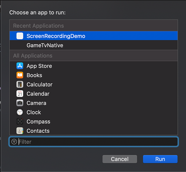Click the Contacts app icon
Image resolution: width=186 pixels, height=172 pixels.
point(20,131)
